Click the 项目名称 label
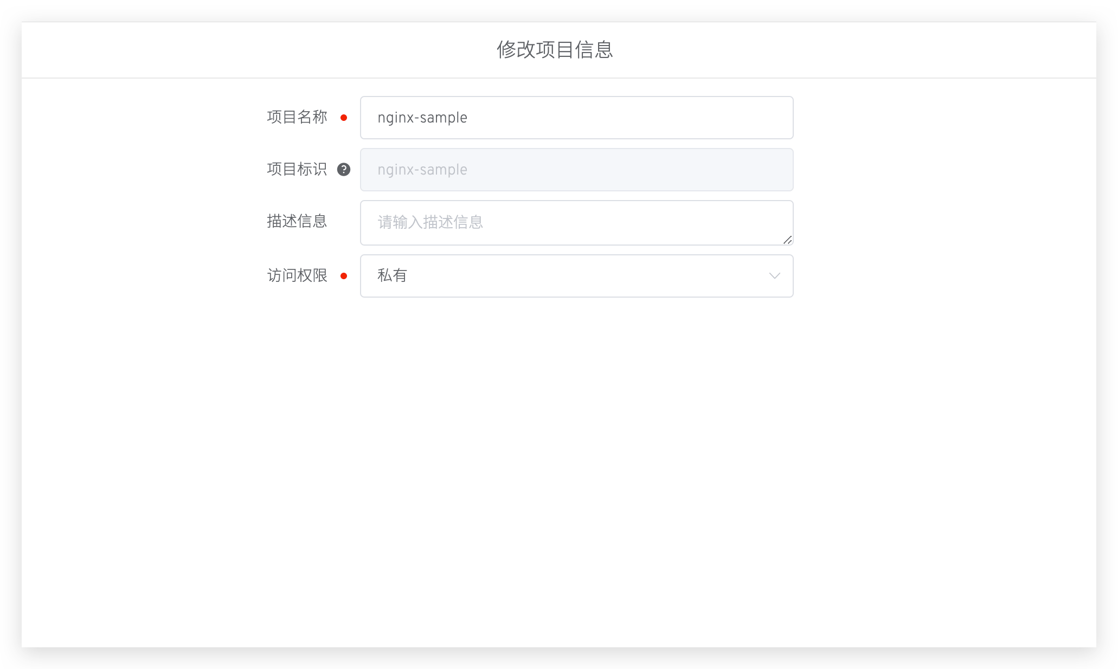 point(297,117)
